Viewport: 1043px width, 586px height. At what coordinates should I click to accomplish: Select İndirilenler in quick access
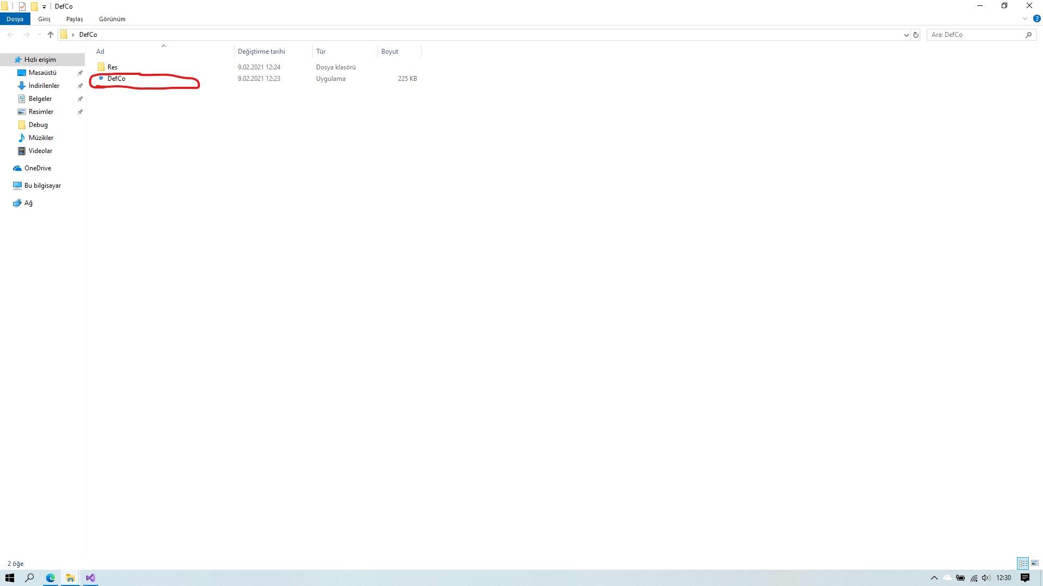[x=44, y=86]
